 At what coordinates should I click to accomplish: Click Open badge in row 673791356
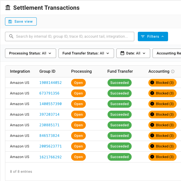[x=78, y=93]
